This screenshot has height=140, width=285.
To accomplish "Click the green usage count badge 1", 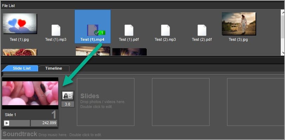I will click(102, 33).
